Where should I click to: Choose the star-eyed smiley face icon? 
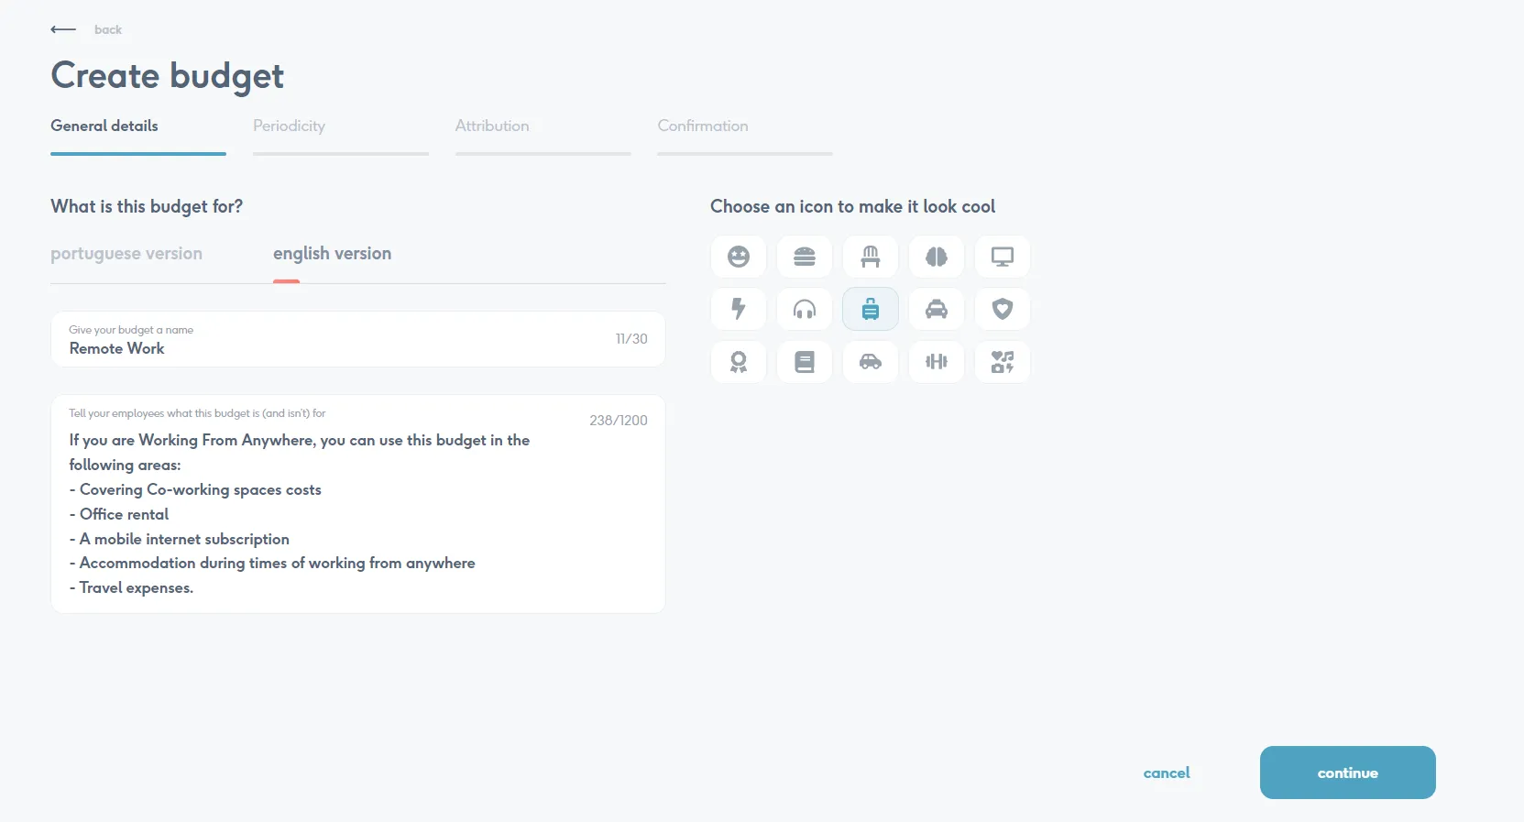[x=738, y=257]
